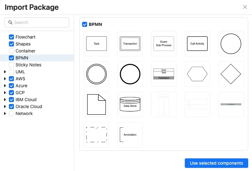Open the Shapes package in the list

click(x=23, y=44)
